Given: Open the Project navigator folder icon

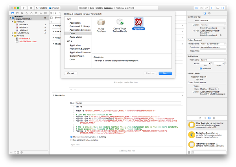Looking at the screenshot, I should pyautogui.click(x=13, y=13).
